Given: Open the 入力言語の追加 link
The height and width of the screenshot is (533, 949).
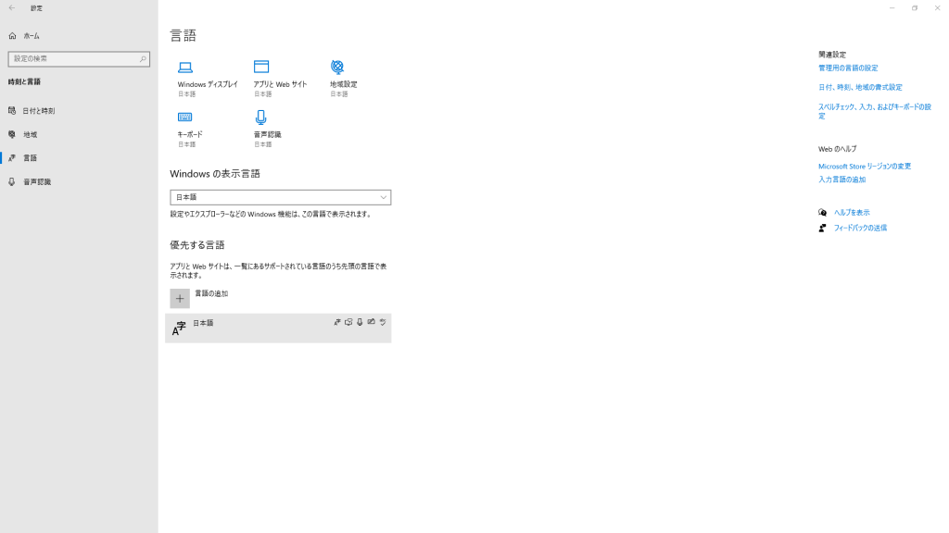Looking at the screenshot, I should tap(841, 180).
